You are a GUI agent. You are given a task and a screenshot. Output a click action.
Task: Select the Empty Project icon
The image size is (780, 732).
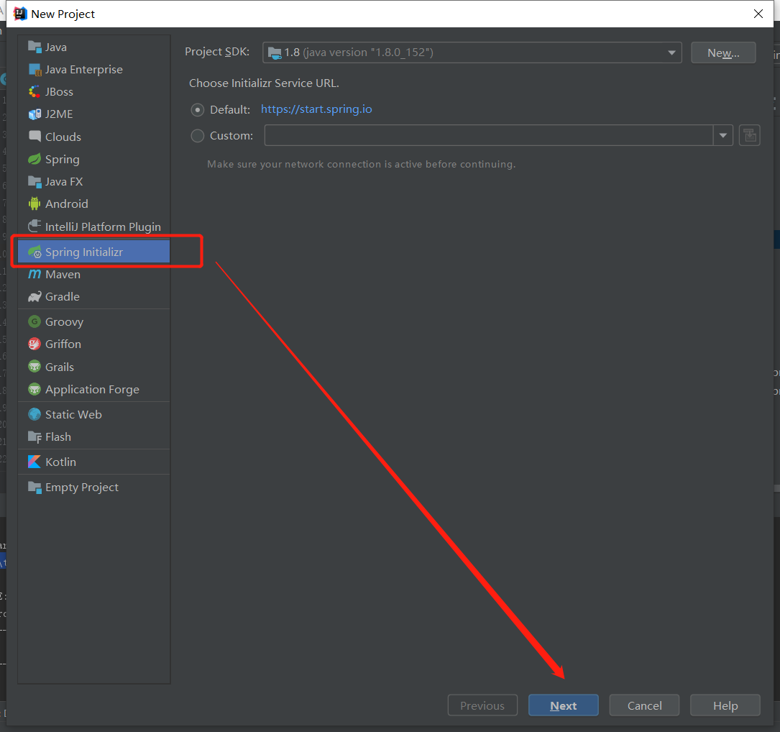[x=35, y=488]
